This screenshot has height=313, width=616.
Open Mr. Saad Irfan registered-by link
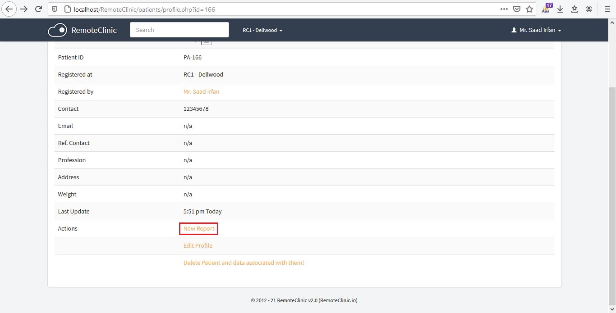coord(201,91)
